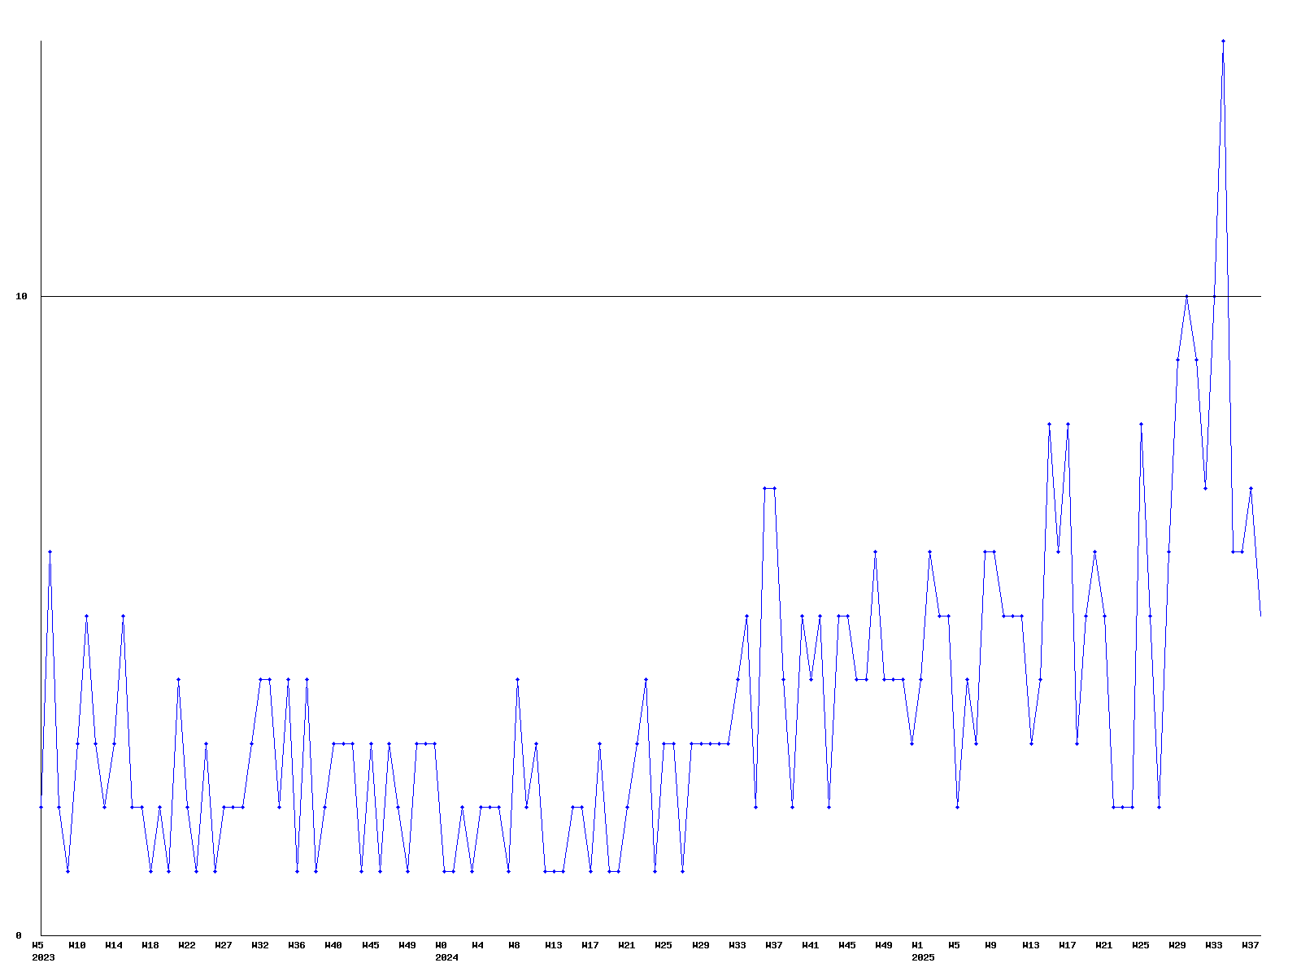The image size is (1301, 976).
Task: Click the W1 label above 2025
Action: point(918,945)
